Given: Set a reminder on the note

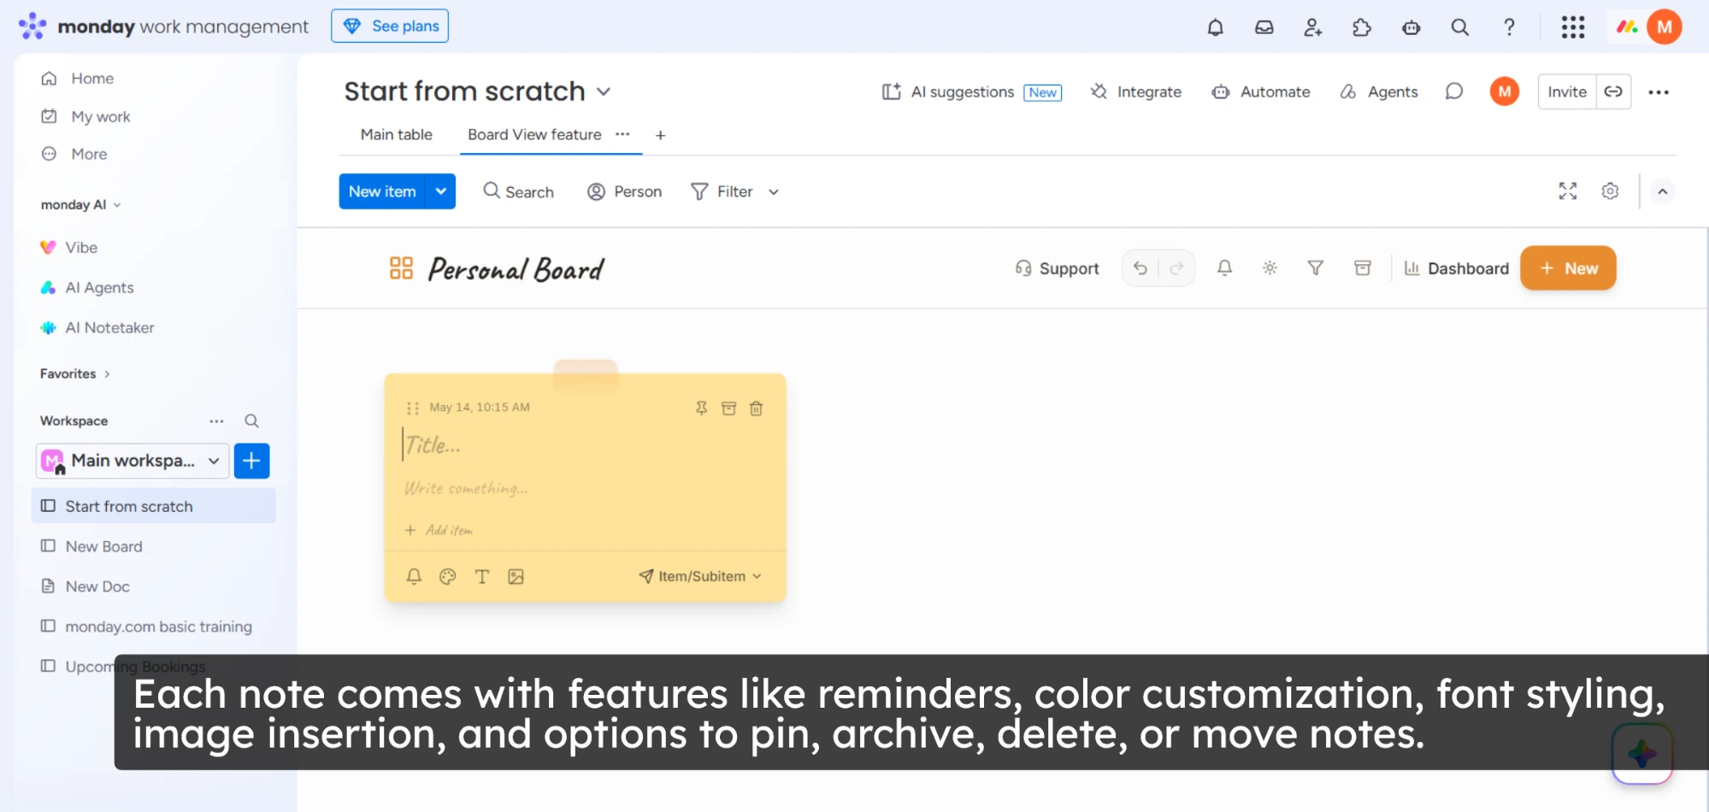Looking at the screenshot, I should 414,576.
